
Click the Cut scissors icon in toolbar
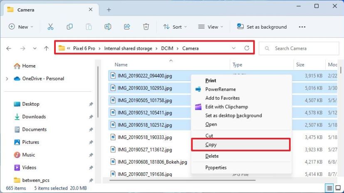pyautogui.click(x=50, y=27)
